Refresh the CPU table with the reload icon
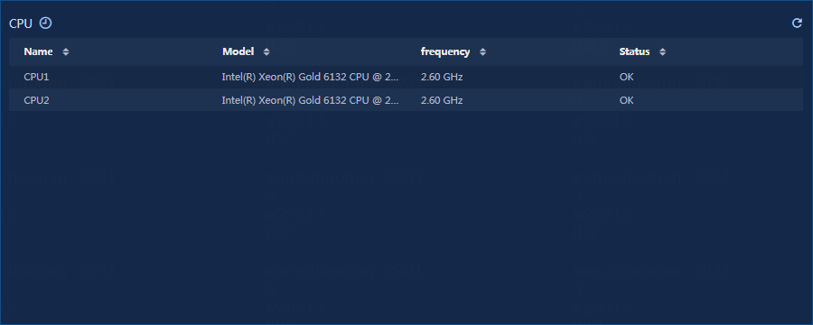Viewport: 813px width, 325px height. coord(797,23)
